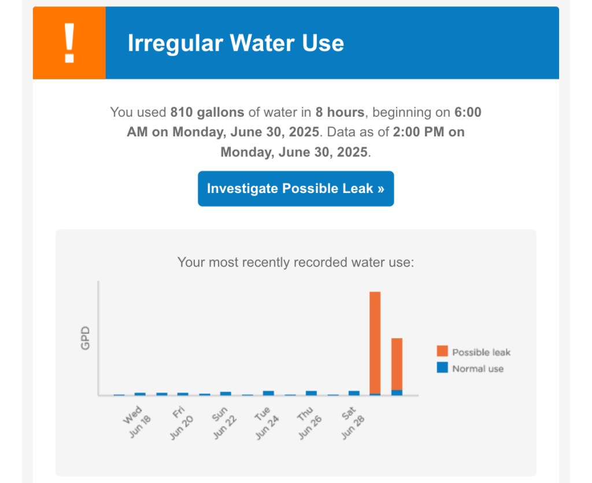Click the bold 810 gallons text
Screen dimensions: 592x483
202,112
